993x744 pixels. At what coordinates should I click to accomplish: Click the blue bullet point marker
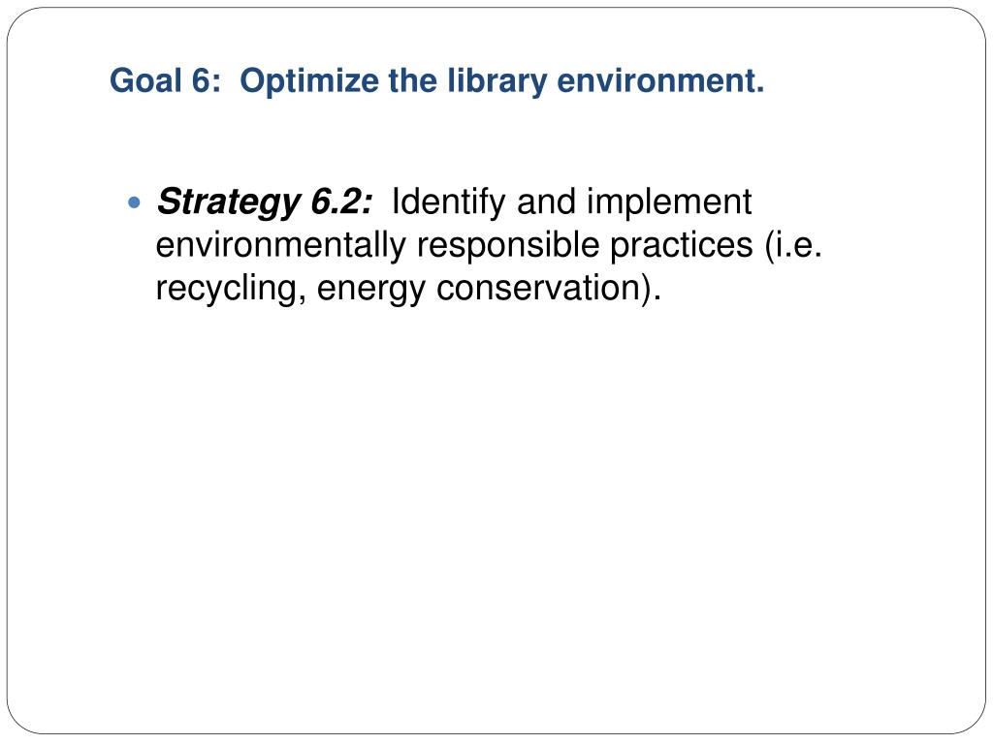click(x=134, y=203)
